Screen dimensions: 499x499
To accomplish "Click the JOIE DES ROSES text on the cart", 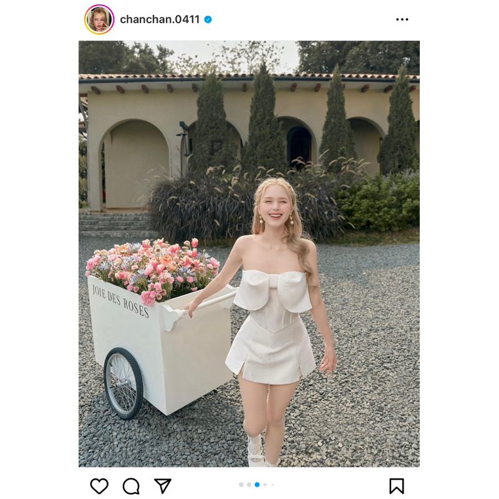I will [120, 301].
